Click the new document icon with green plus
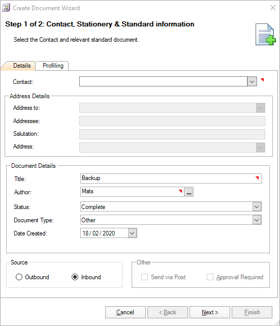The height and width of the screenshot is (326, 280). (x=266, y=34)
